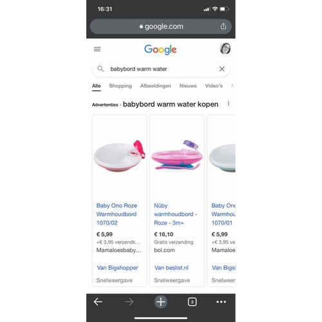Switch to the Shopping tab
The height and width of the screenshot is (322, 322).
120,86
